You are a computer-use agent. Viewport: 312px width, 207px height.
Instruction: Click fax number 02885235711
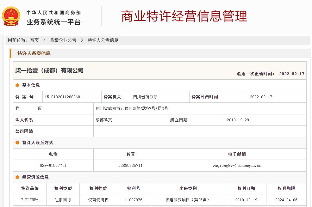coord(130,165)
